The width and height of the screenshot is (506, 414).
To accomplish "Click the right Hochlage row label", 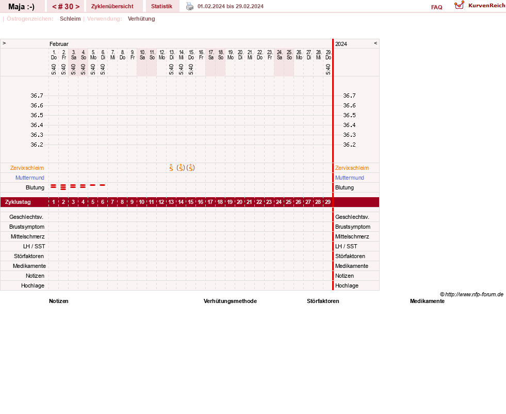I will click(347, 285).
